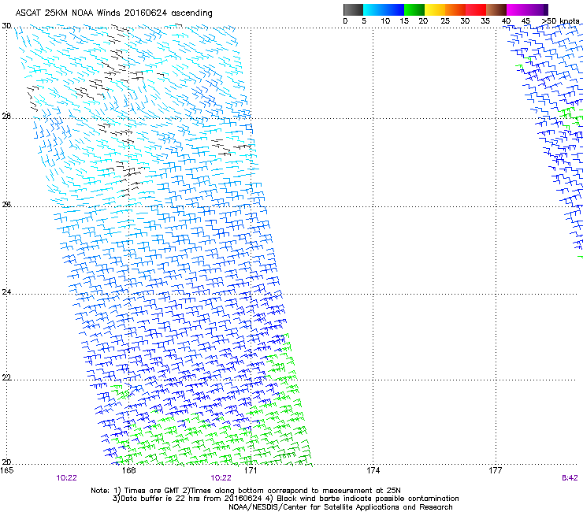Click the longitude label '165'
The image size is (583, 512).
[x=6, y=470]
